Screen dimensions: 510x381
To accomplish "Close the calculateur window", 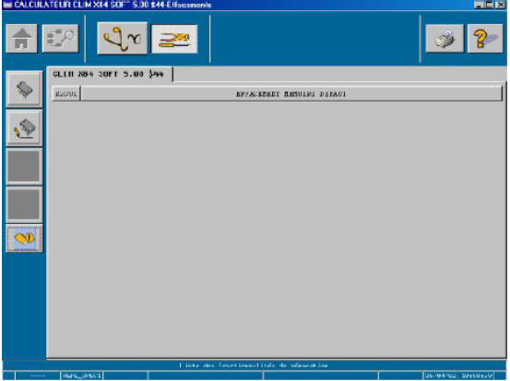I will coord(500,5).
